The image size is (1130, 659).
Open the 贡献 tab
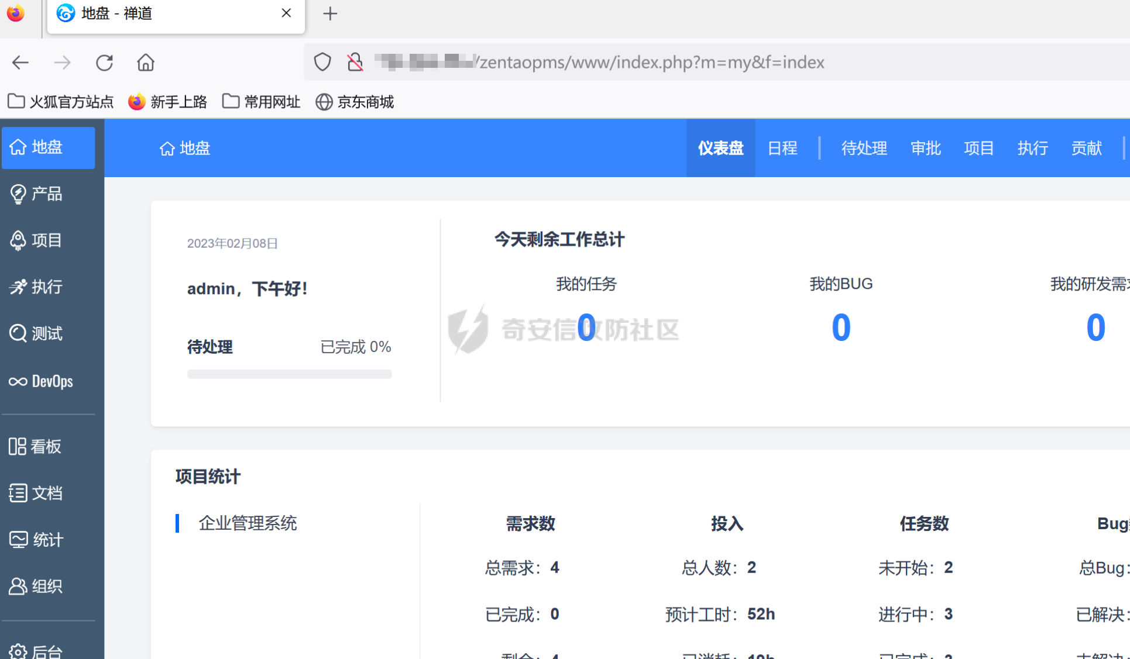coord(1086,148)
